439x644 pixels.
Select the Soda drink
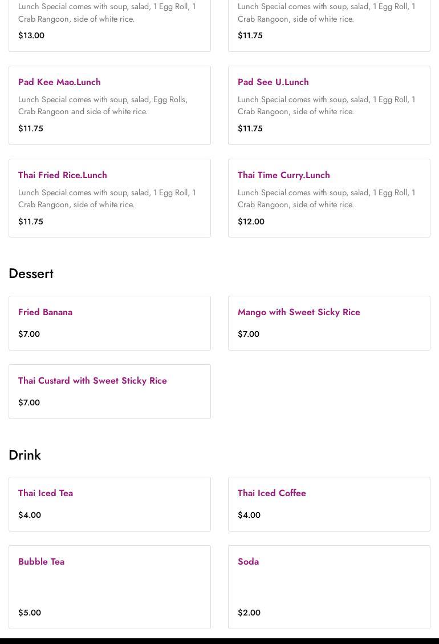248,562
